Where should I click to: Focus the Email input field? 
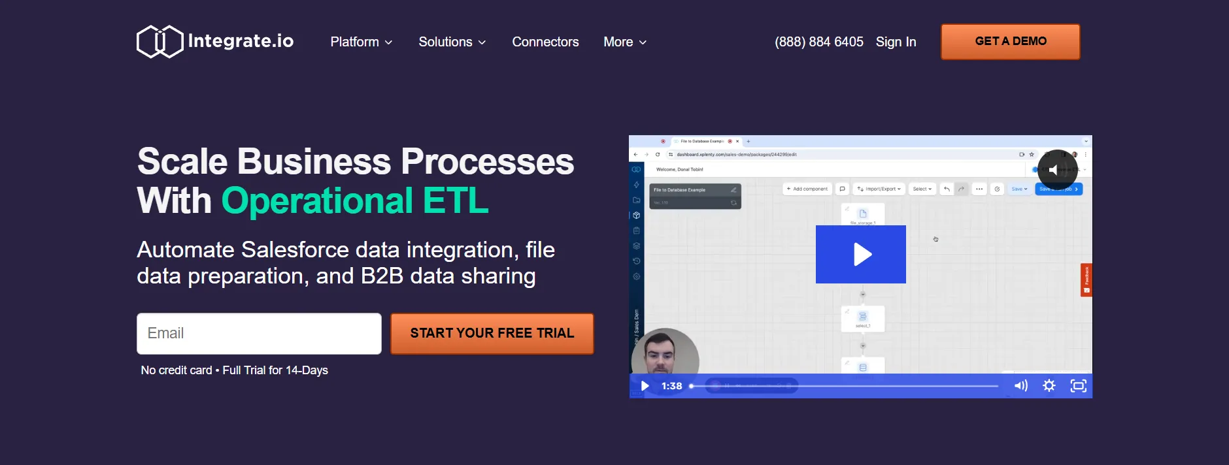pyautogui.click(x=259, y=334)
